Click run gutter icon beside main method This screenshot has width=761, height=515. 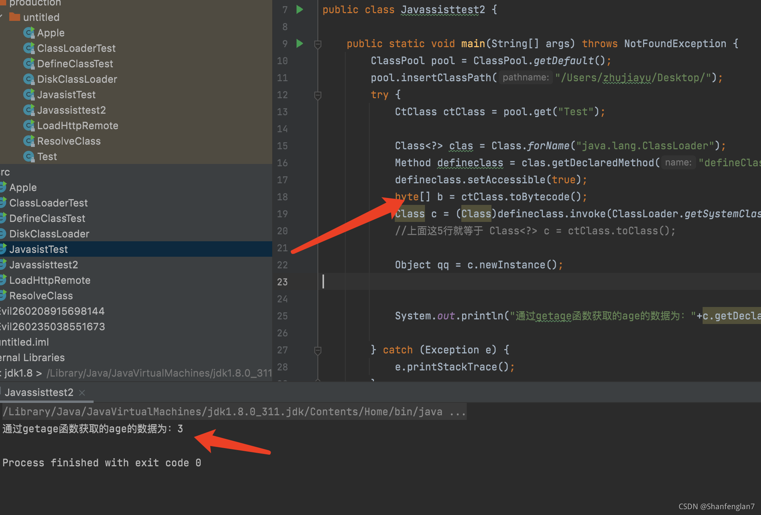[300, 43]
